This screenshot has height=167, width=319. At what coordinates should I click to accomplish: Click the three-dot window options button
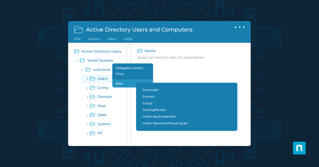[x=240, y=27]
